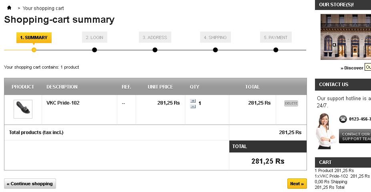Go to next checkout step
This screenshot has height=192, width=371.
(x=297, y=184)
